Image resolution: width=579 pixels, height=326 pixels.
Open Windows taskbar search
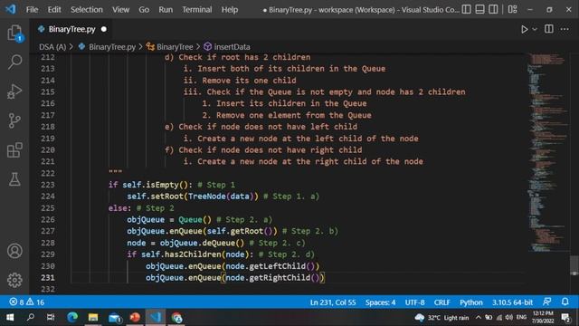pyautogui.click(x=31, y=318)
